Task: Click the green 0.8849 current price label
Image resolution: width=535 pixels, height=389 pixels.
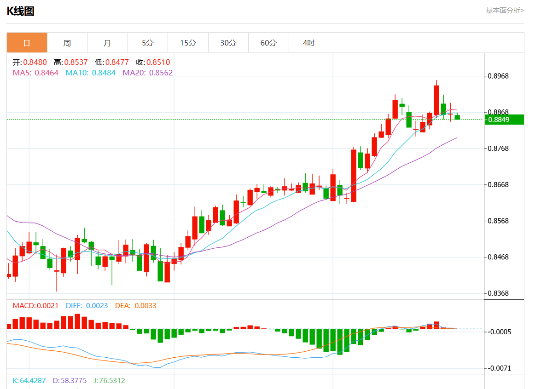Action: point(504,120)
